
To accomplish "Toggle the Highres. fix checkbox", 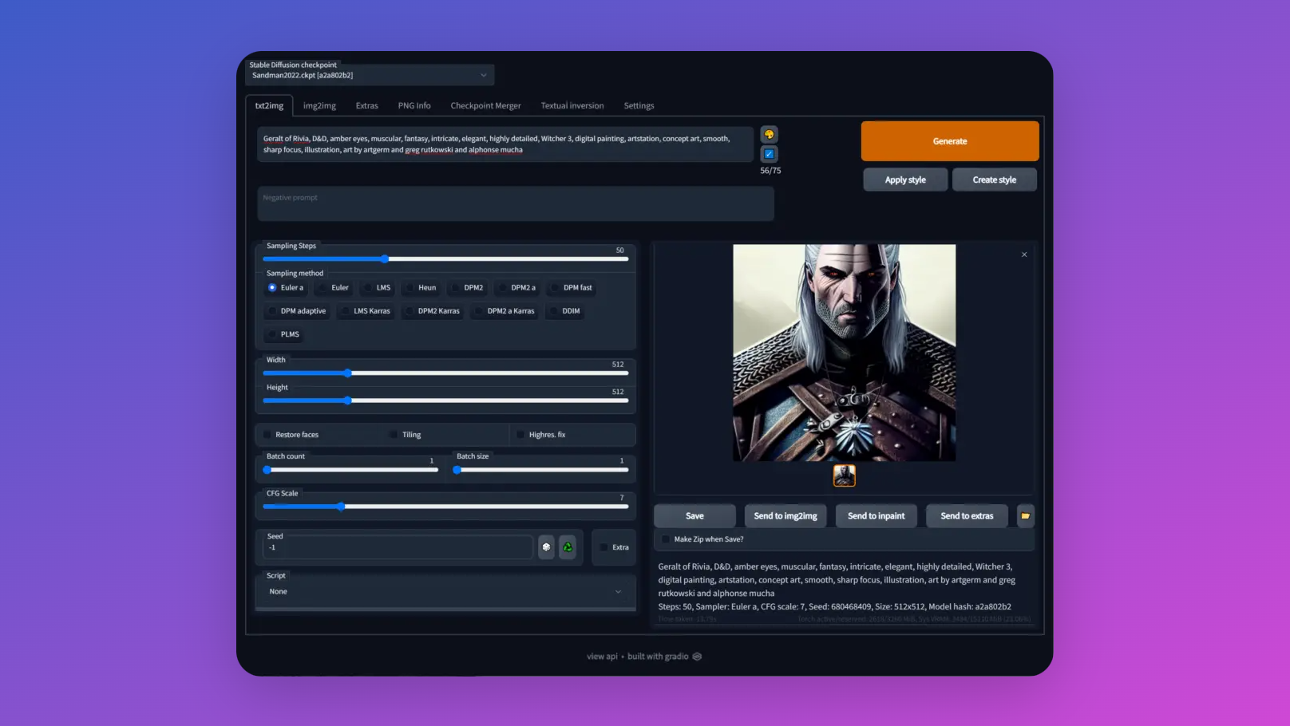I will 520,435.
